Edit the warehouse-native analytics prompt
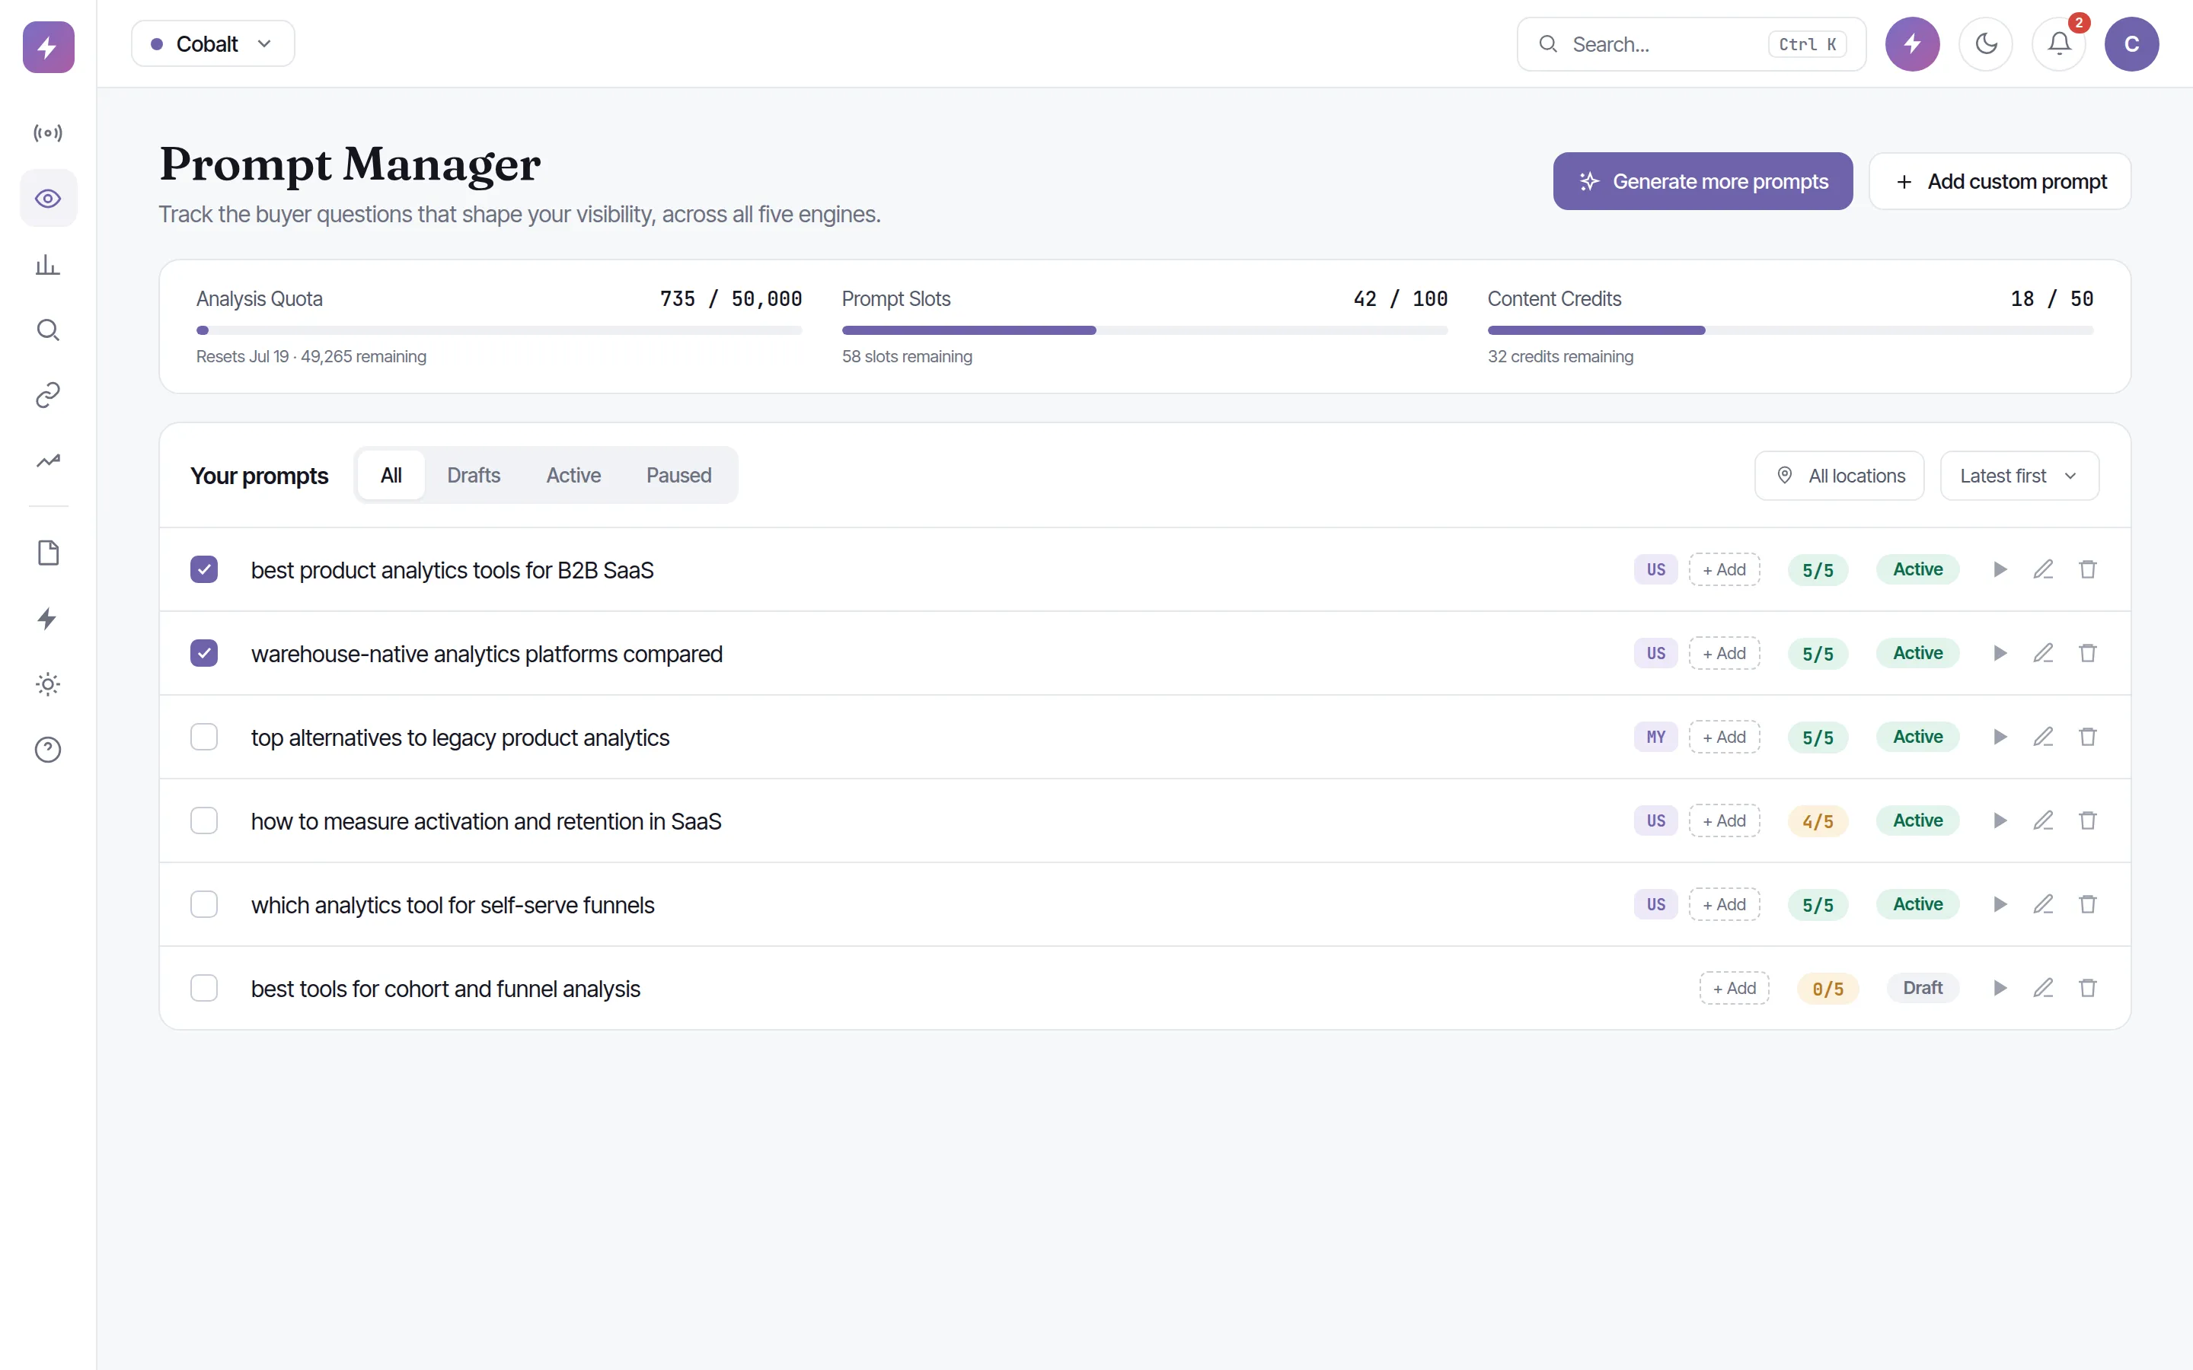 pos(2044,653)
